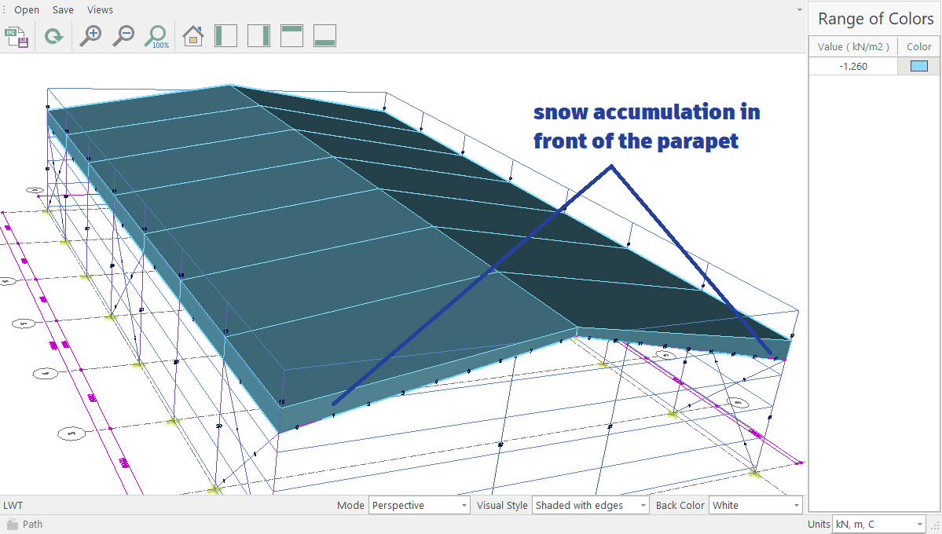
Task: Click the refresh view icon
Action: [x=53, y=36]
